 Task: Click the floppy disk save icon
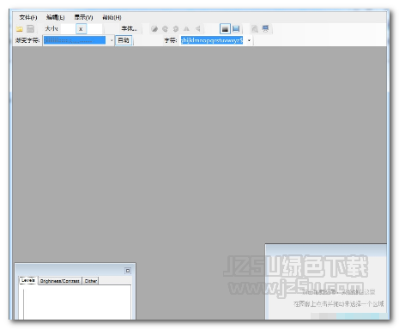coord(30,29)
